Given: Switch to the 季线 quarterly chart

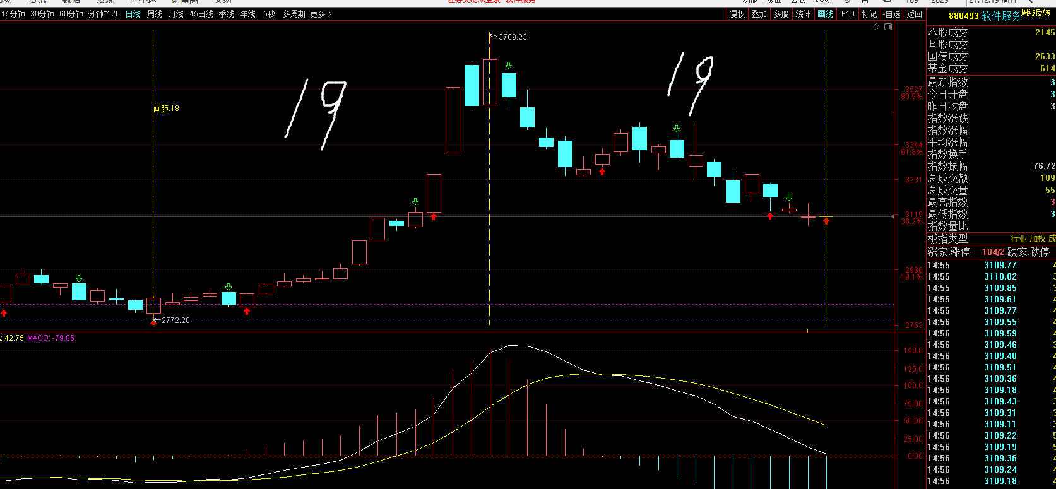Looking at the screenshot, I should point(227,14).
